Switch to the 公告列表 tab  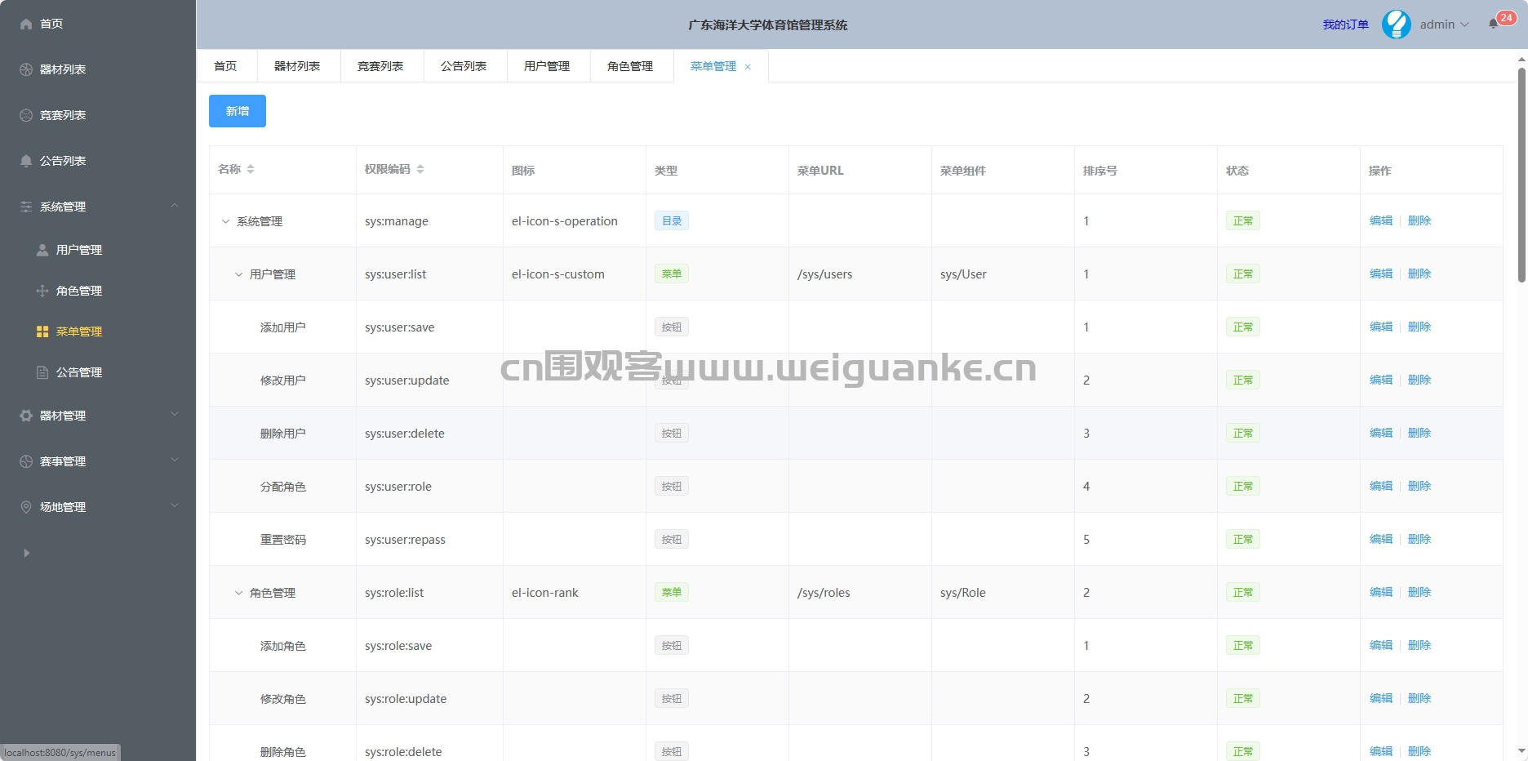click(x=464, y=66)
